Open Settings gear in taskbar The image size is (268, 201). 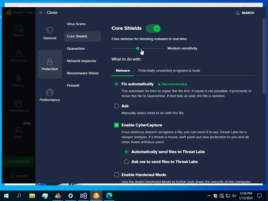71,196
